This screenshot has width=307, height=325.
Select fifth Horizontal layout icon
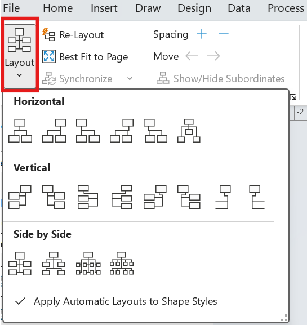click(155, 131)
